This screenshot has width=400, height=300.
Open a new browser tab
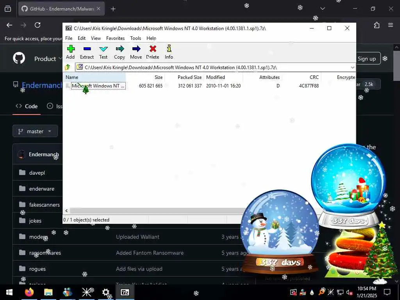[x=113, y=9]
